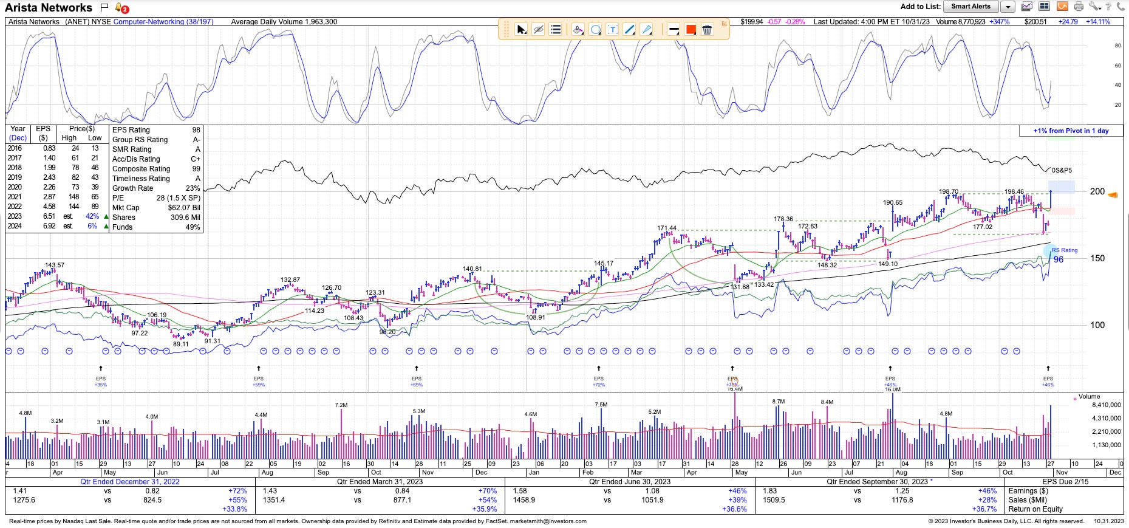Viewport: 1129px width, 528px height.
Task: Click the Volume 8,770,923 header value
Action: pyautogui.click(x=961, y=22)
